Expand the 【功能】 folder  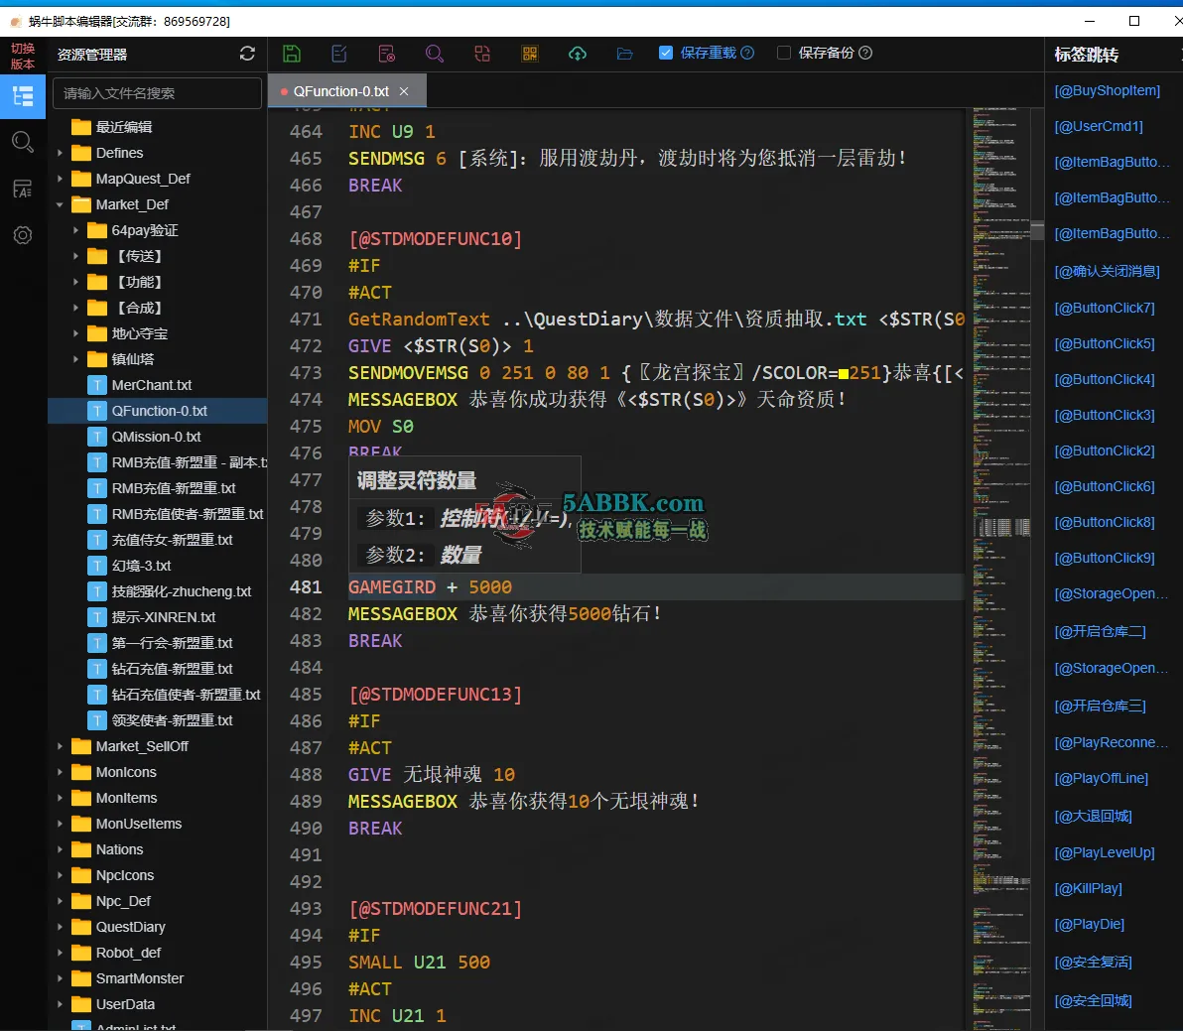(x=75, y=282)
